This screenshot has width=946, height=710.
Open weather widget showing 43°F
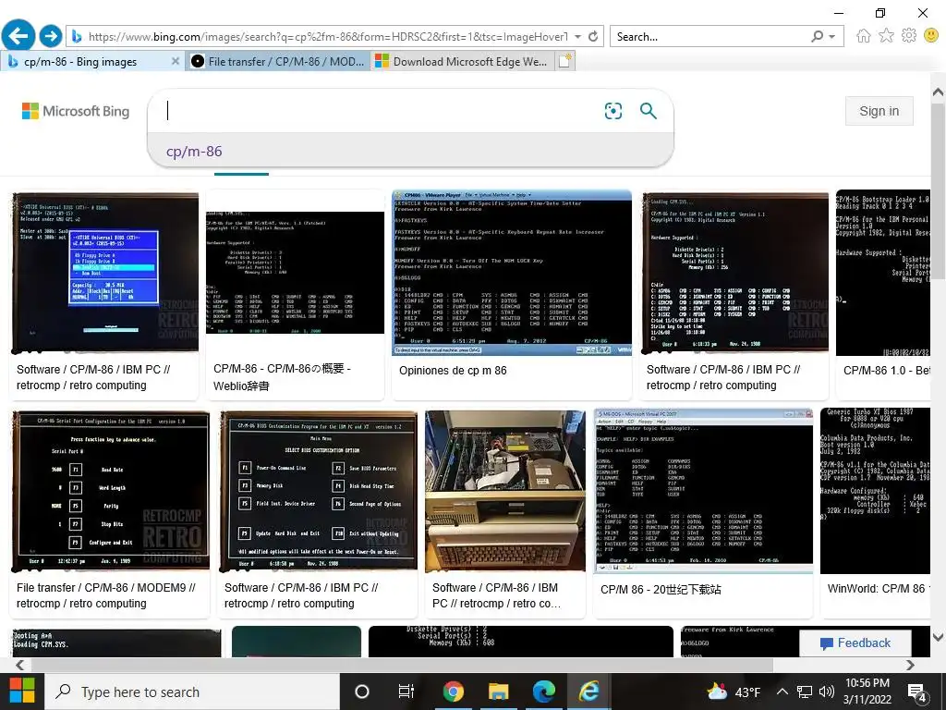tap(734, 692)
